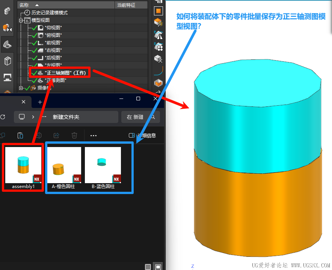The image size is (332, 270).
Task: Select the Assembly Navigator cubes icon in NX sidebar
Action: (8, 12)
